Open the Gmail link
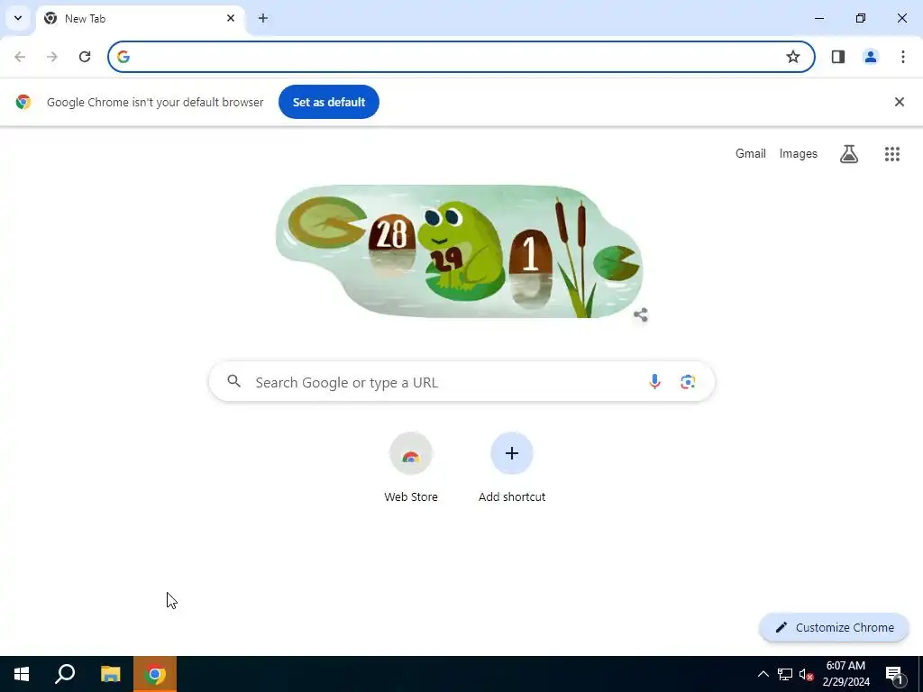Viewport: 923px width, 692px height. 751,153
